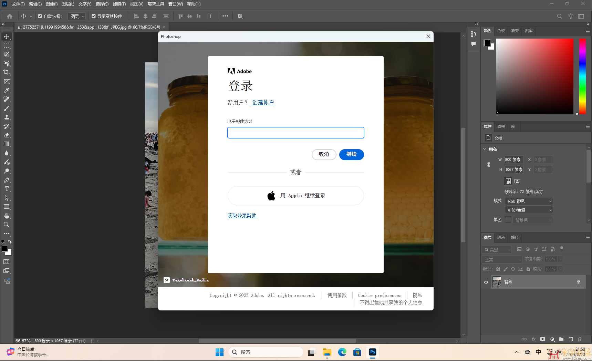
Task: Select the Horizontal Type tool
Action: click(7, 189)
